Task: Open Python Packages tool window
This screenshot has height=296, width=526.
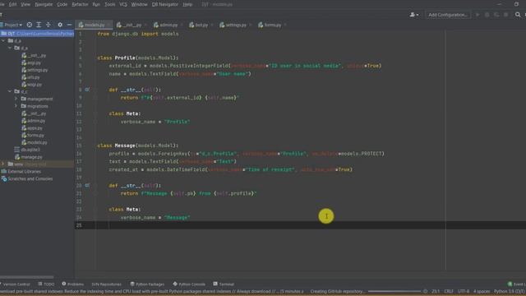Action: coord(147,284)
